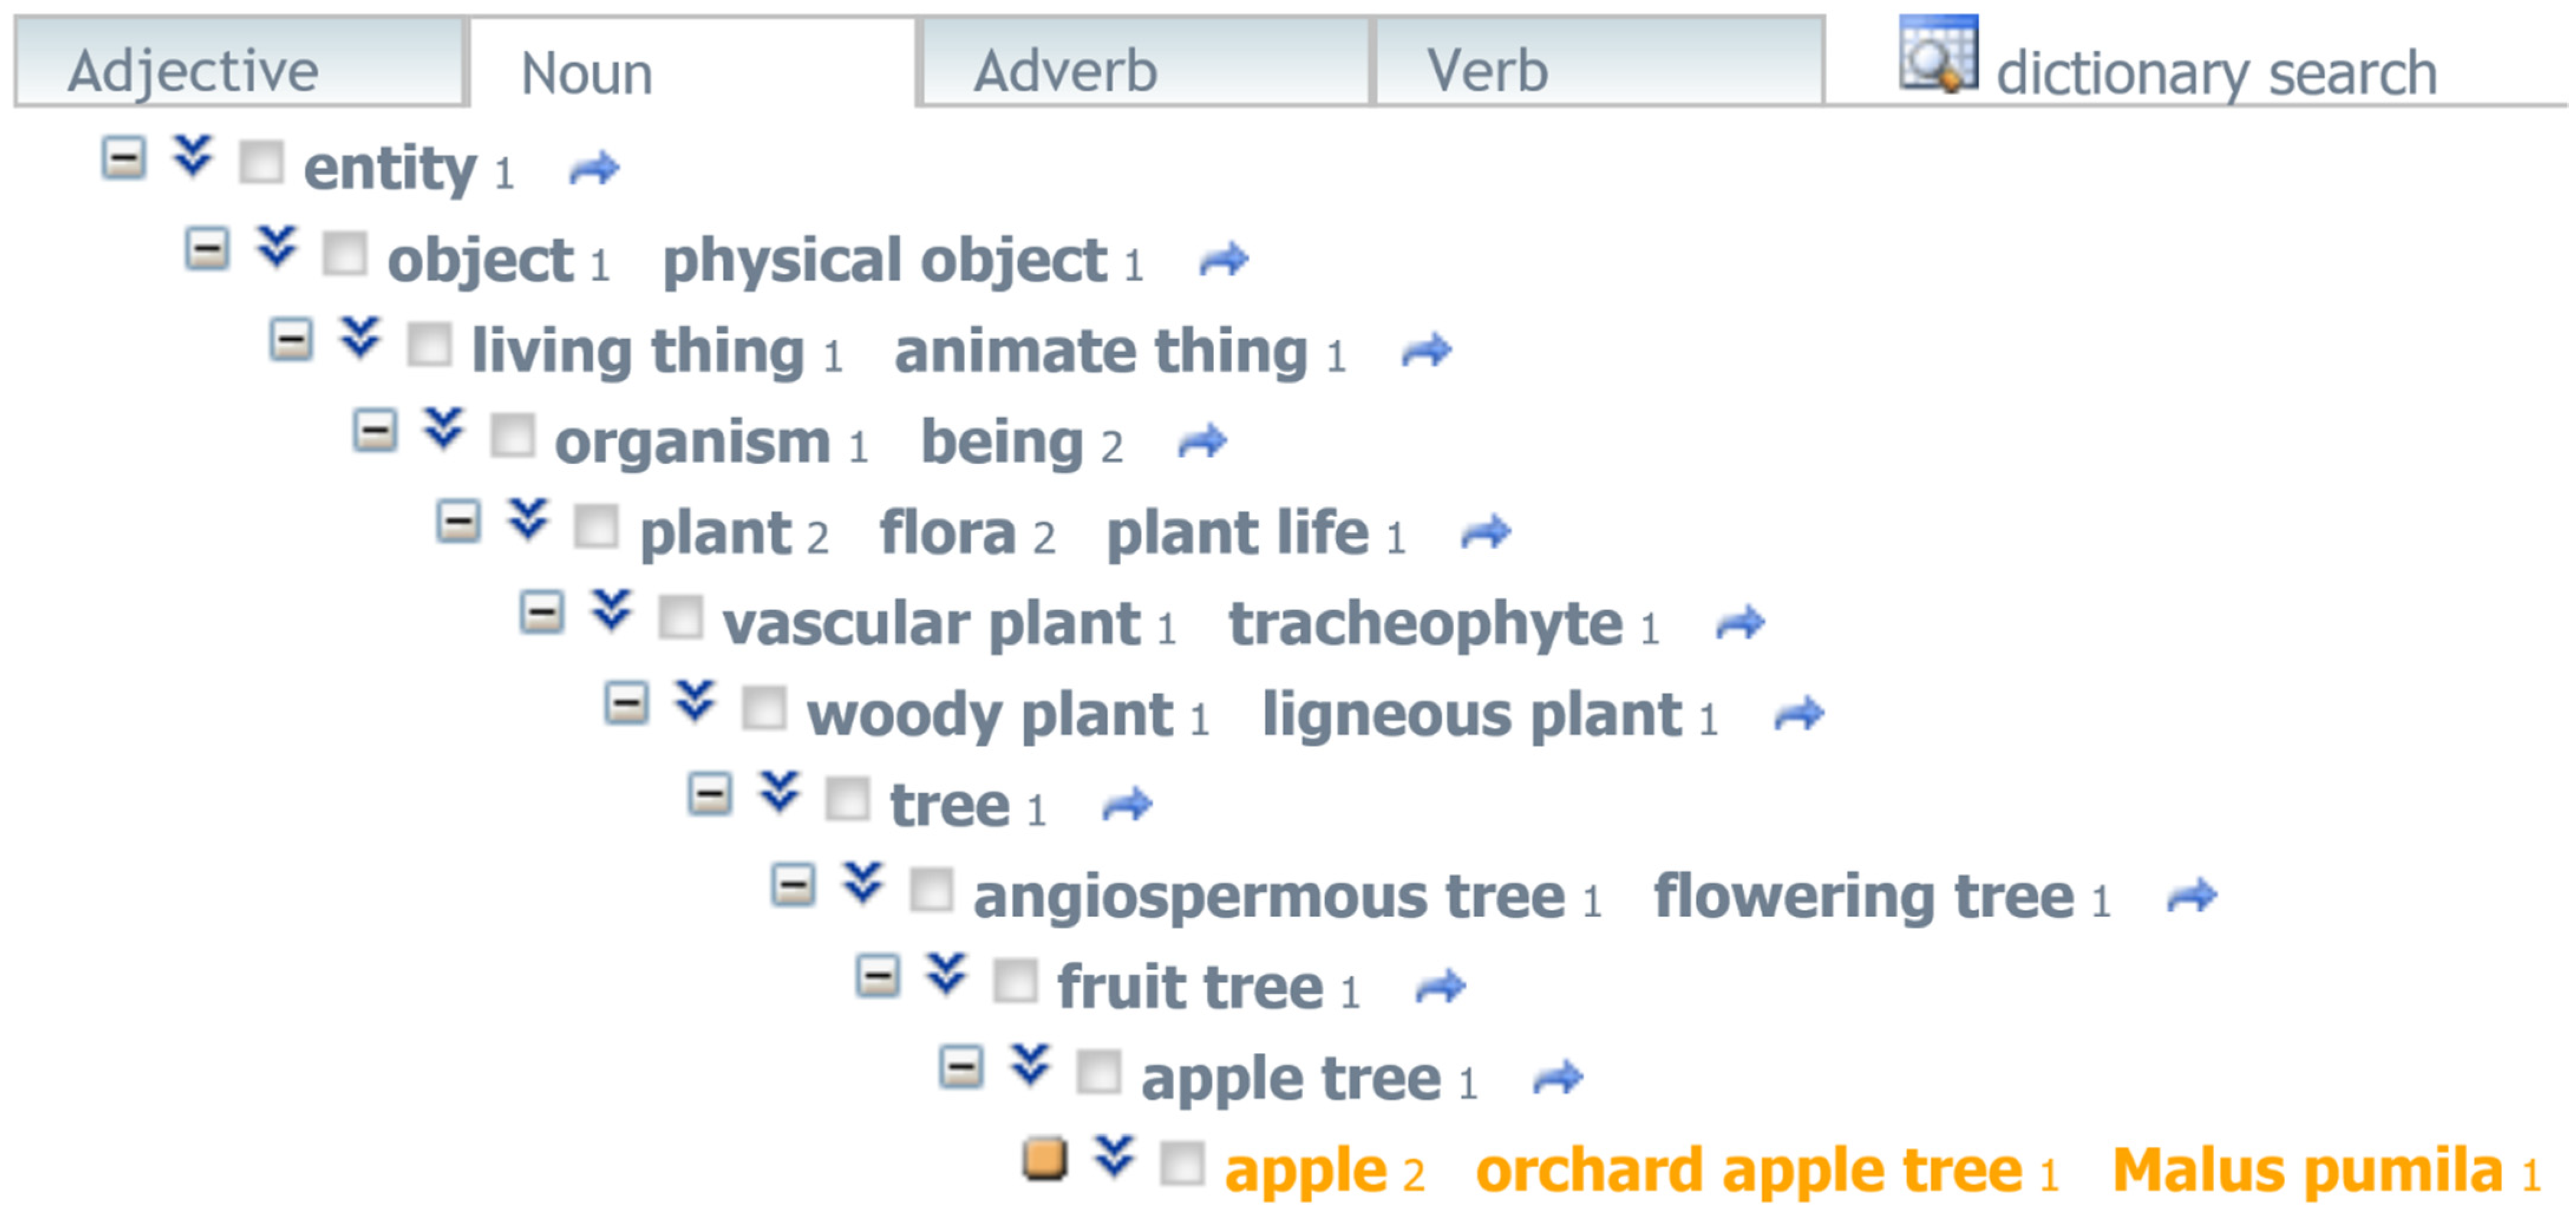2576x1221 pixels.
Task: Click the double chevron icon before plant
Action: point(528,520)
